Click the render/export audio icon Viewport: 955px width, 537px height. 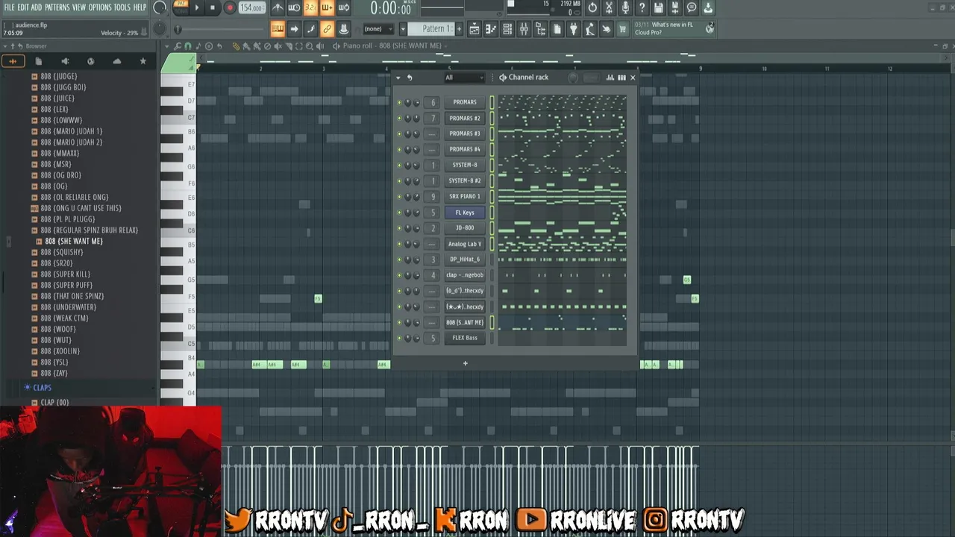coord(675,8)
